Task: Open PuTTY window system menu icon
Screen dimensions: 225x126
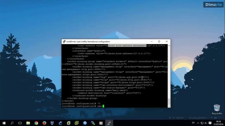Action: [x=64, y=42]
